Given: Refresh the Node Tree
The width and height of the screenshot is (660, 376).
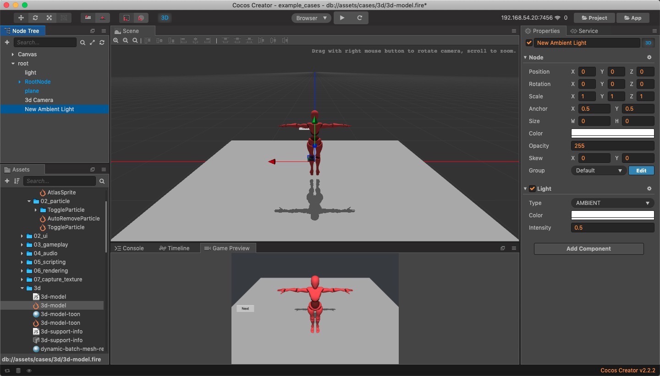Looking at the screenshot, I should pyautogui.click(x=102, y=42).
